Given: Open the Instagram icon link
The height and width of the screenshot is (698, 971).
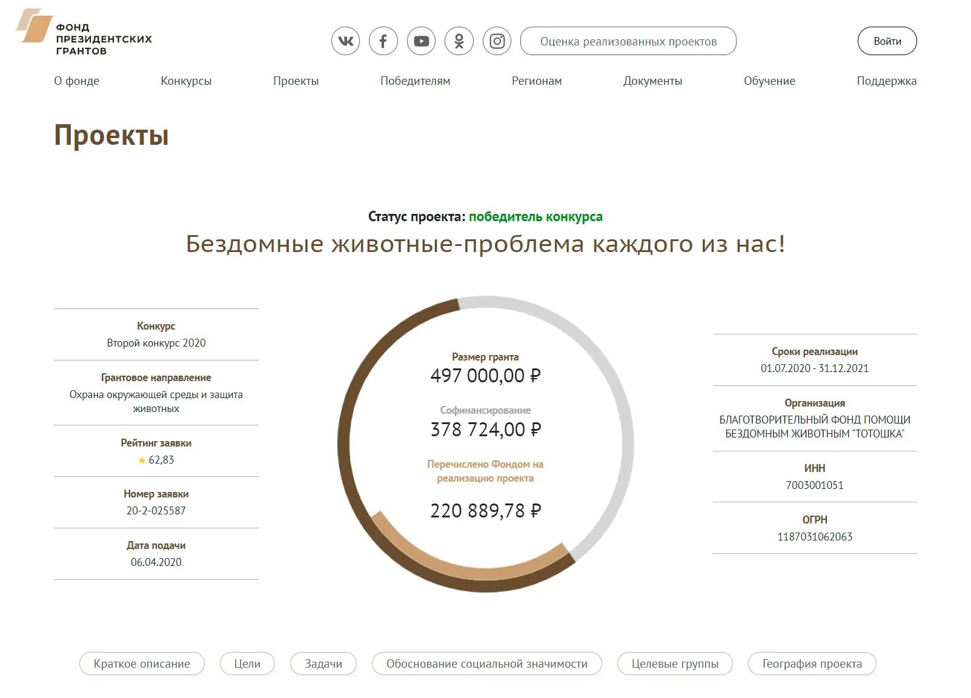Looking at the screenshot, I should (x=497, y=41).
